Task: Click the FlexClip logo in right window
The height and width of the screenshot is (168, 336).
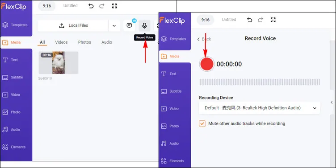Action: pyautogui.click(x=172, y=20)
